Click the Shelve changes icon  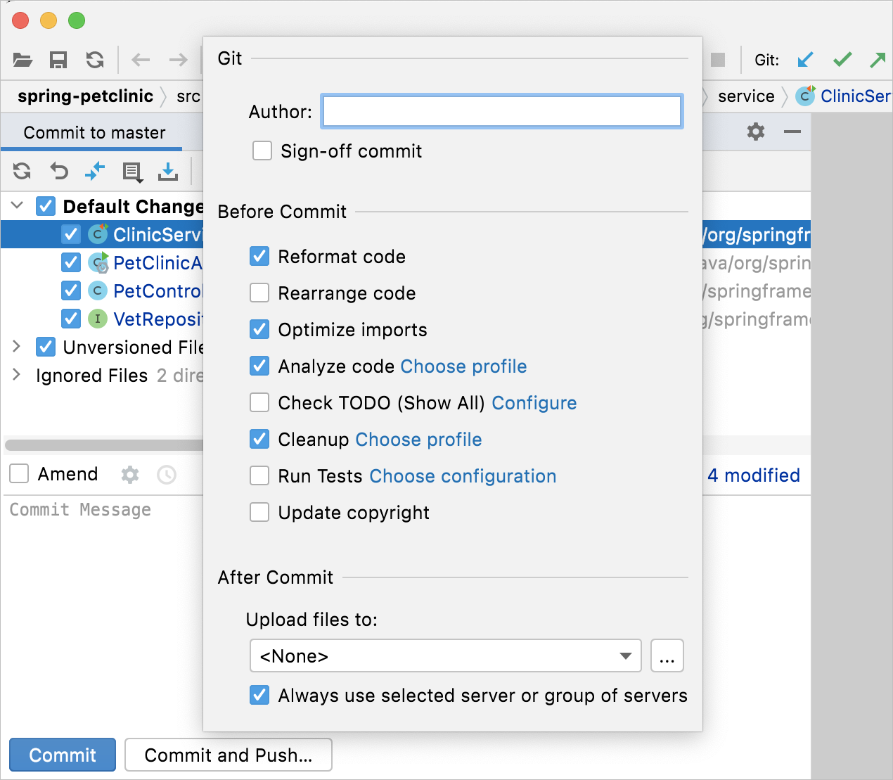click(168, 172)
